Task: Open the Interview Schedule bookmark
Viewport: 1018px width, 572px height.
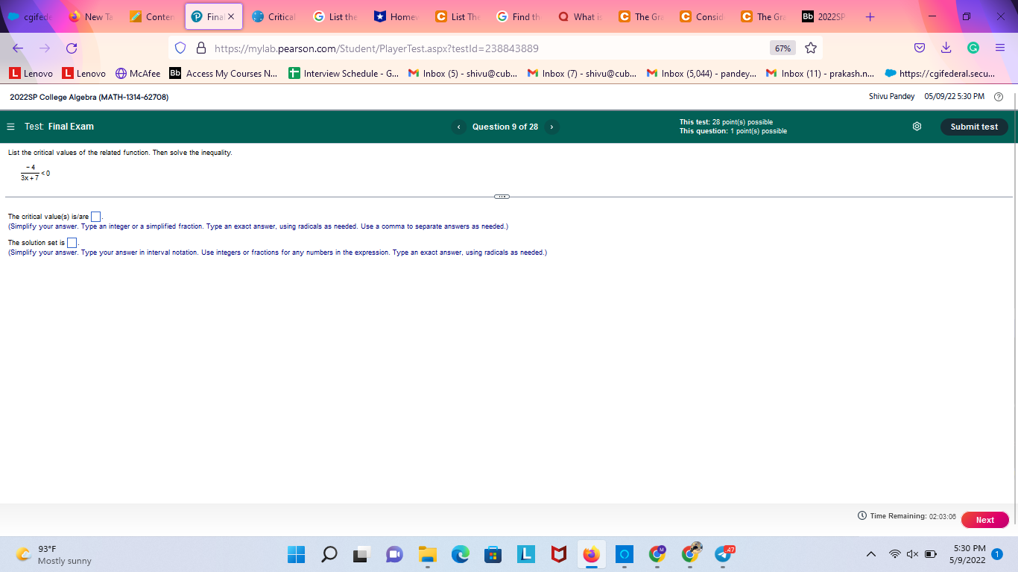Action: pyautogui.click(x=344, y=74)
